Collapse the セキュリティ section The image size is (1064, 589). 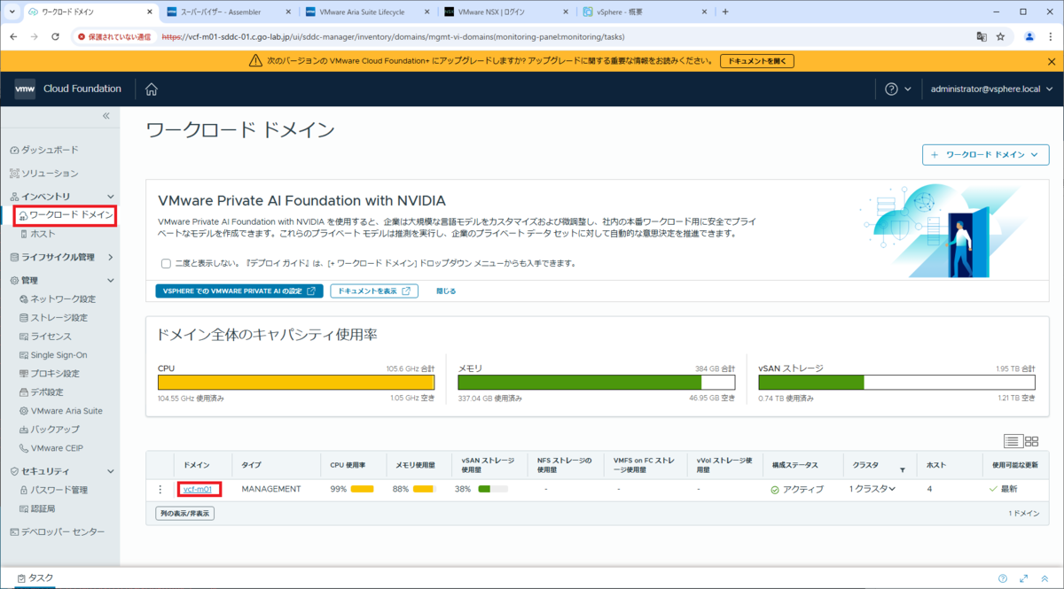pyautogui.click(x=110, y=471)
